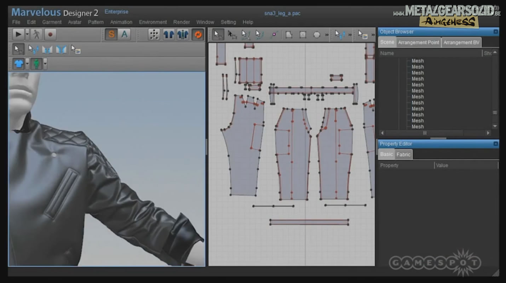Select the 2D edit curvature tool
Screen dimensions: 506x283
246,35
